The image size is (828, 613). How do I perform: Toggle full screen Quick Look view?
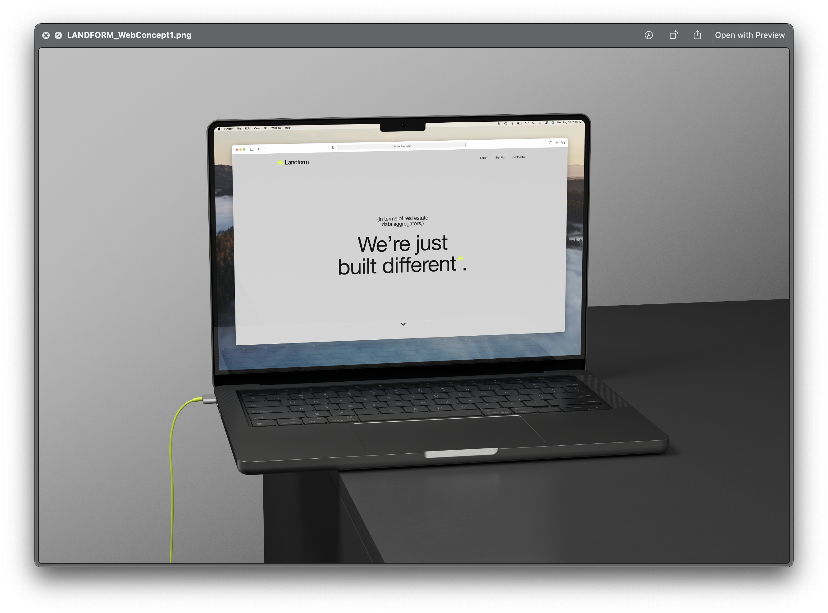coord(58,35)
